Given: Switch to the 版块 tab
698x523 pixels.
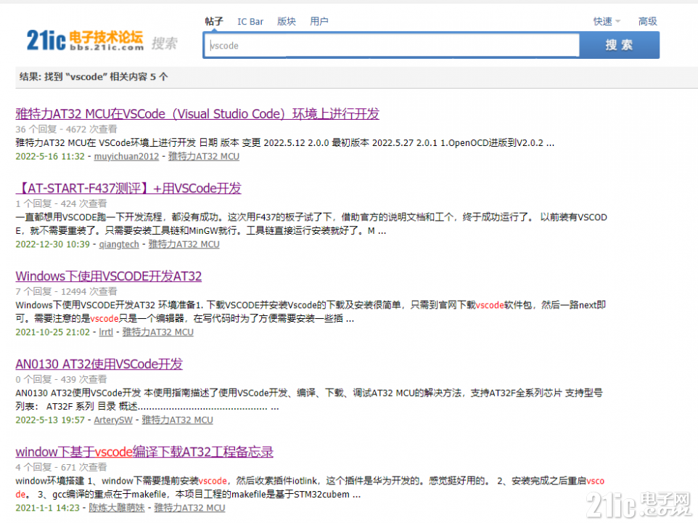Looking at the screenshot, I should (286, 21).
